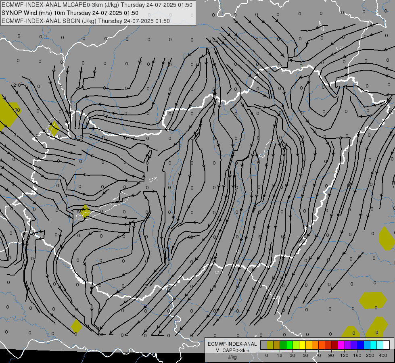The width and height of the screenshot is (395, 363).
Task: Click the magenta legend swatch
Action: pos(341,345)
